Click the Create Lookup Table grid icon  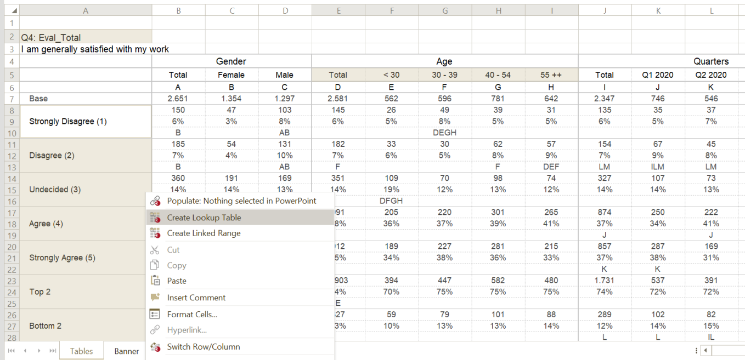156,218
